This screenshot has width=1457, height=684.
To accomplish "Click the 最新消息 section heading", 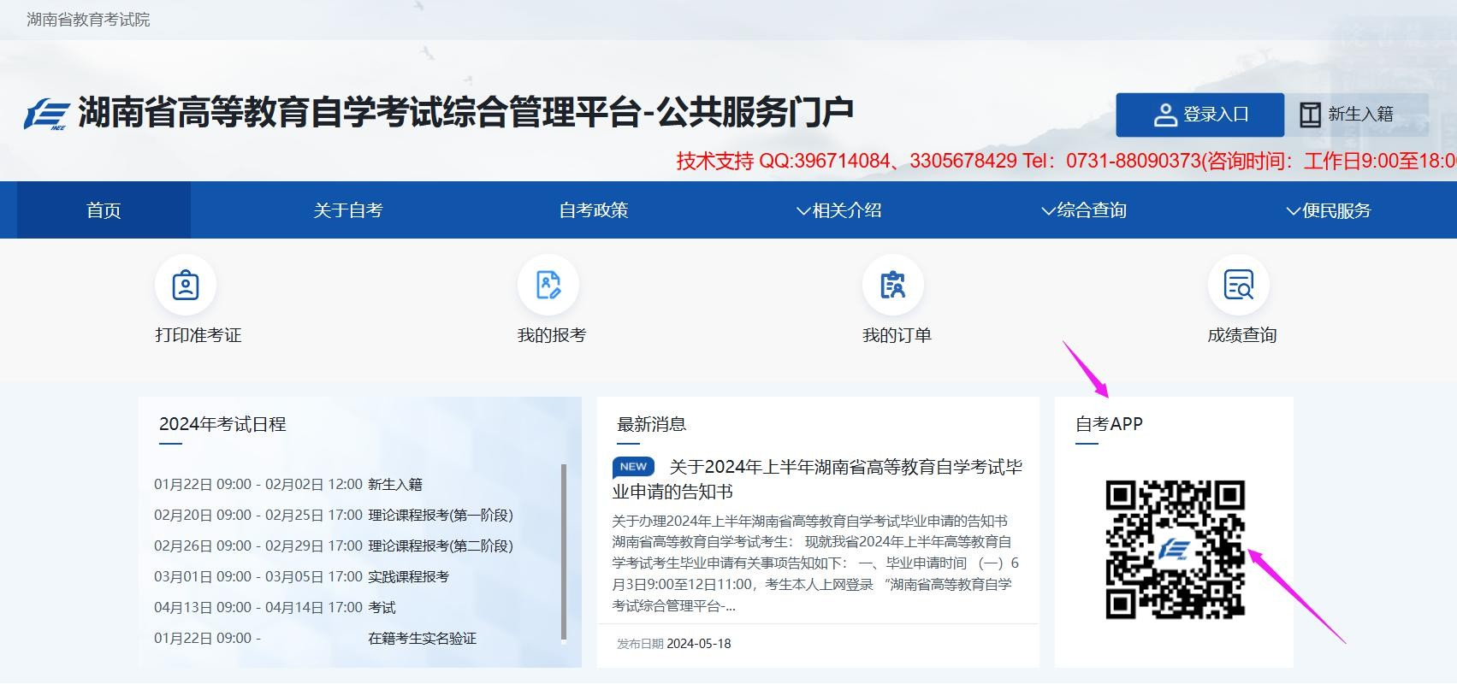I will pos(651,424).
